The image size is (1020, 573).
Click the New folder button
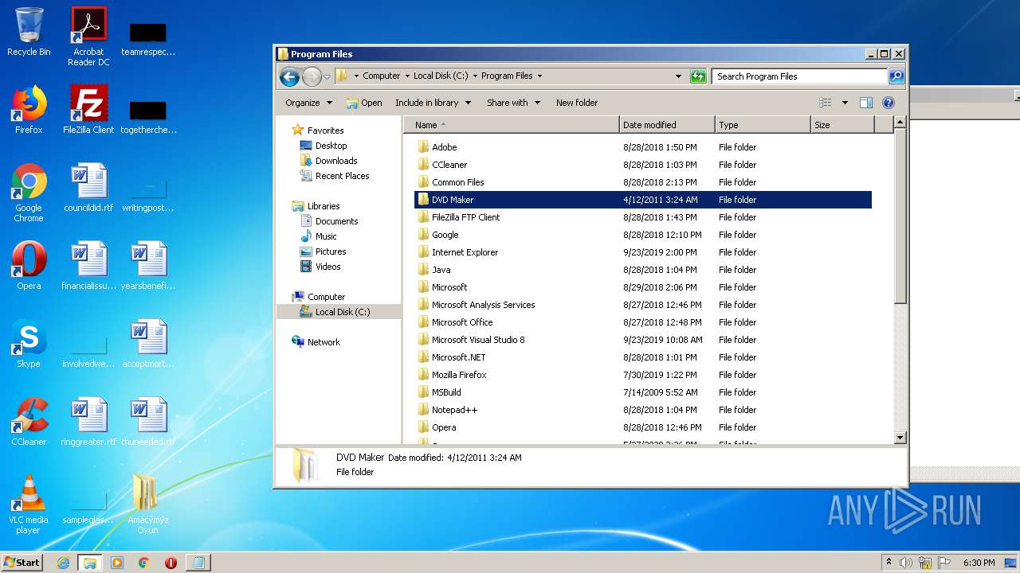pyautogui.click(x=577, y=103)
